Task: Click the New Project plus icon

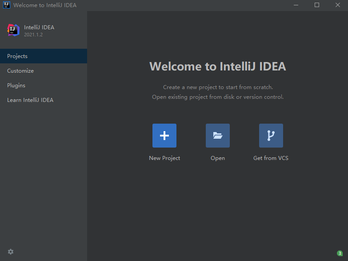Action: [x=164, y=136]
